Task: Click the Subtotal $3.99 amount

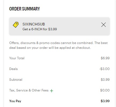Action: pos(105,80)
